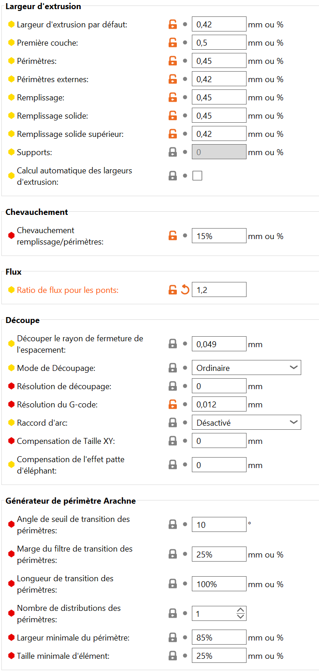Image resolution: width=319 pixels, height=672 pixels.
Task: Click the lock icon for Compensation de Taille XY
Action: [173, 441]
